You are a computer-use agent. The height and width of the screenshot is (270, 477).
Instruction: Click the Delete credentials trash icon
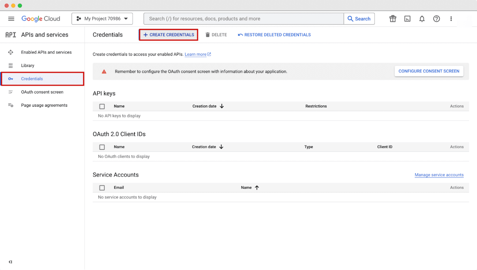tap(207, 34)
